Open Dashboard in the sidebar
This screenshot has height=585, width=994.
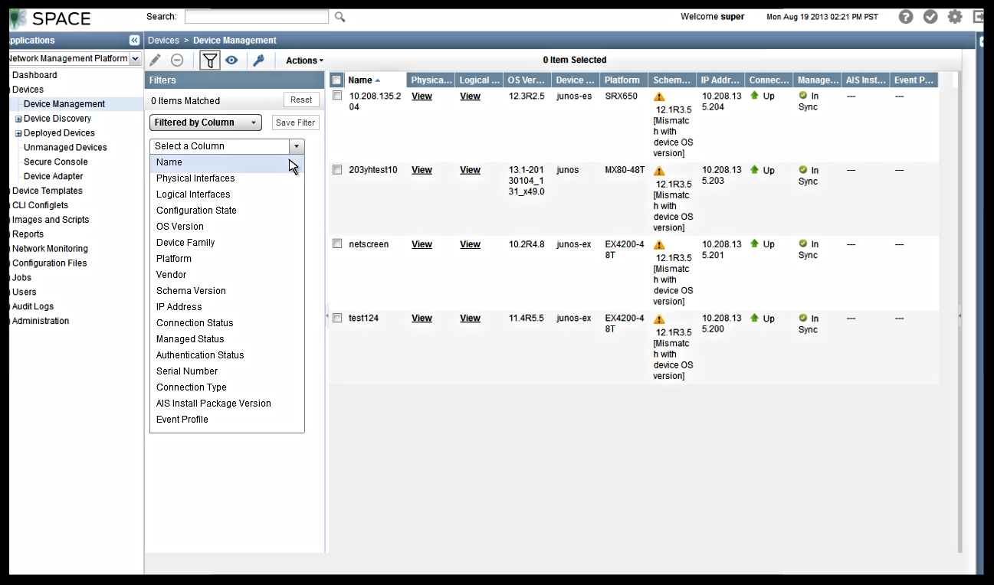[34, 75]
